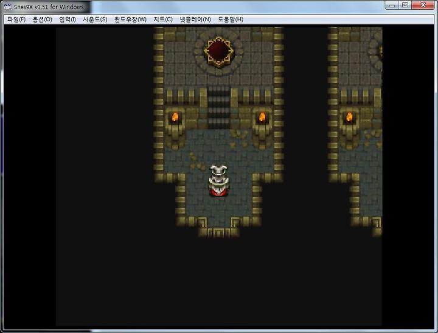Open the 파일(F) menu
This screenshot has height=333, width=438.
[16, 19]
